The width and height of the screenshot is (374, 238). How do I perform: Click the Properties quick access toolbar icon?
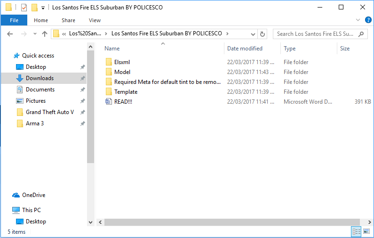[x=24, y=8]
